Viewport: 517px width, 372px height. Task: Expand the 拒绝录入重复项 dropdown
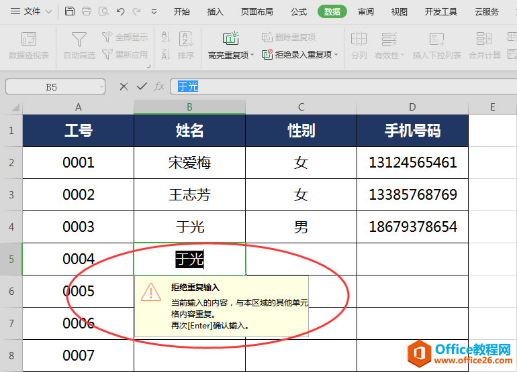click(336, 55)
